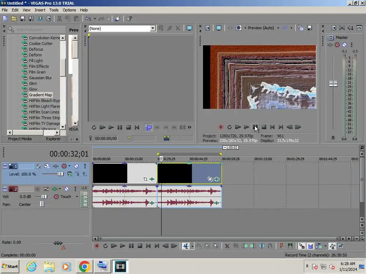Select the Cookie Cutter effect
This screenshot has width=366, height=274.
(41, 44)
